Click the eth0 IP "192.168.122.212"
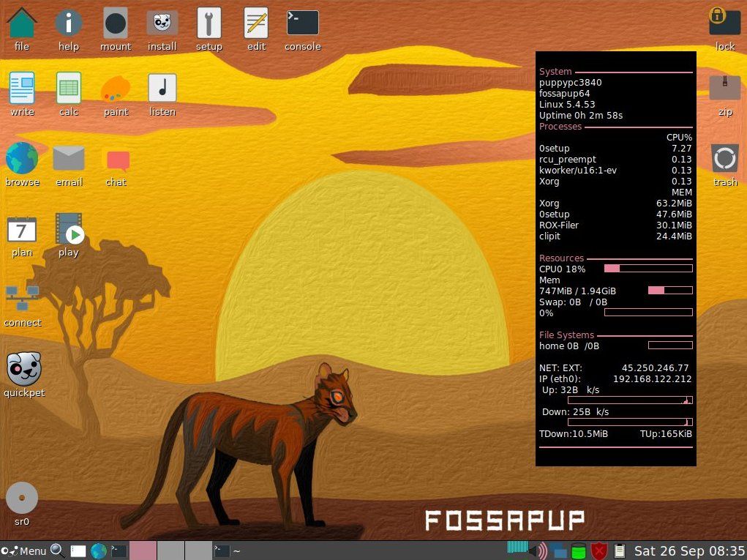 (x=652, y=379)
